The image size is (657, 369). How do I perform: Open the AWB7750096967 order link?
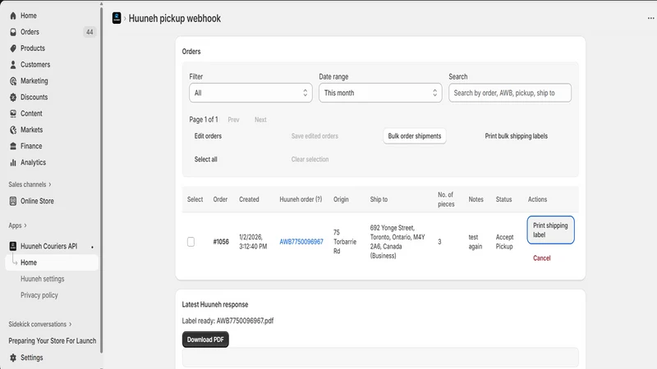coord(301,242)
